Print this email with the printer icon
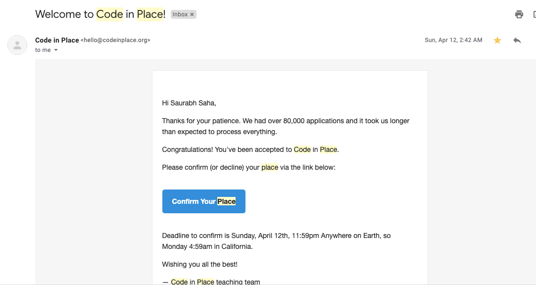Viewport: 536px width, 285px height. click(x=519, y=14)
